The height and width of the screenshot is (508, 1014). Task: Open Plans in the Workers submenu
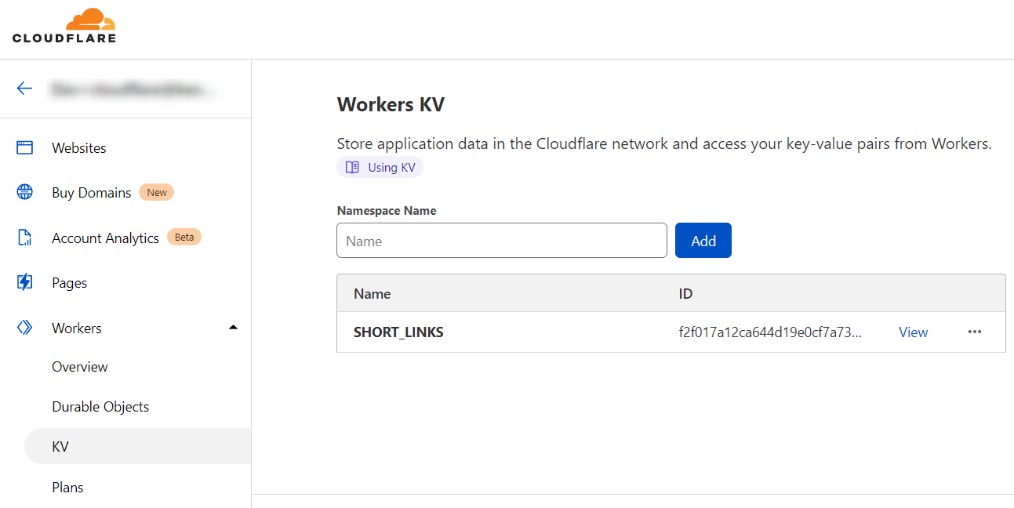[67, 488]
